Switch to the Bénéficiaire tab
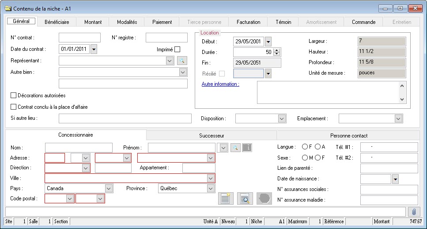Screen dimensions: 427x229 click(x=57, y=22)
